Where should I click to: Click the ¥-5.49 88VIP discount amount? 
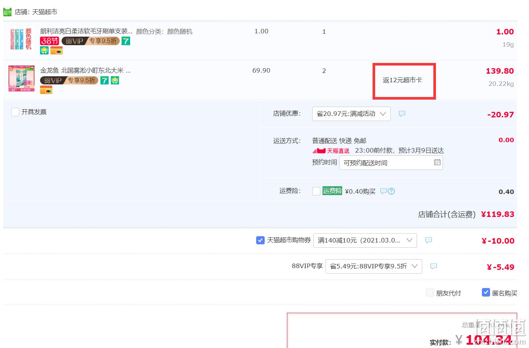pos(500,267)
